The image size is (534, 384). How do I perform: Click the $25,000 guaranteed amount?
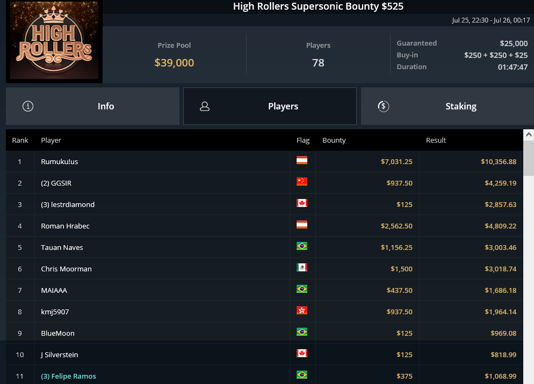pos(514,43)
